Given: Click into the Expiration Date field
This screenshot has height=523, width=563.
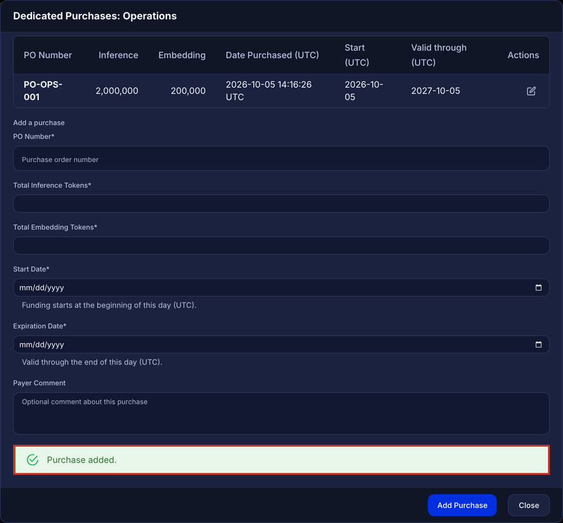Looking at the screenshot, I should 281,345.
